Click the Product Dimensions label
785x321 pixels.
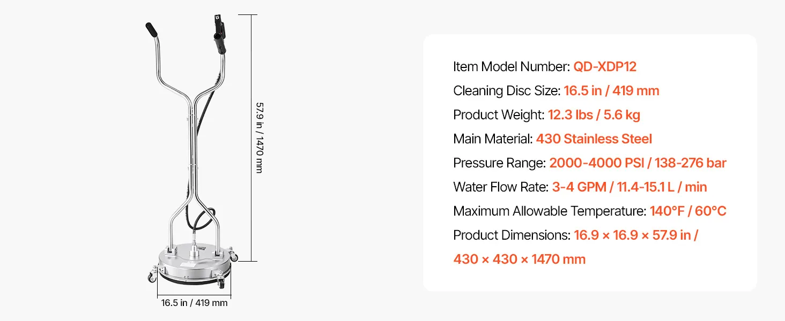pos(512,235)
